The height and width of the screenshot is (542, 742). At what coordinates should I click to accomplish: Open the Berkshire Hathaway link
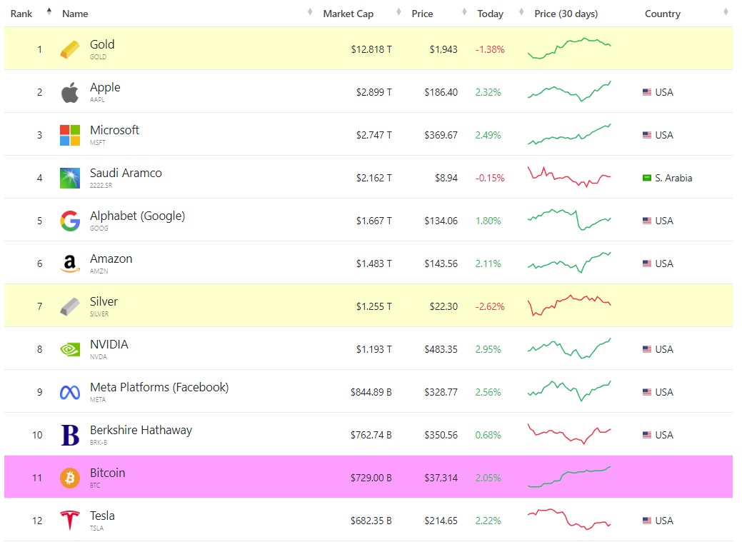(x=141, y=431)
